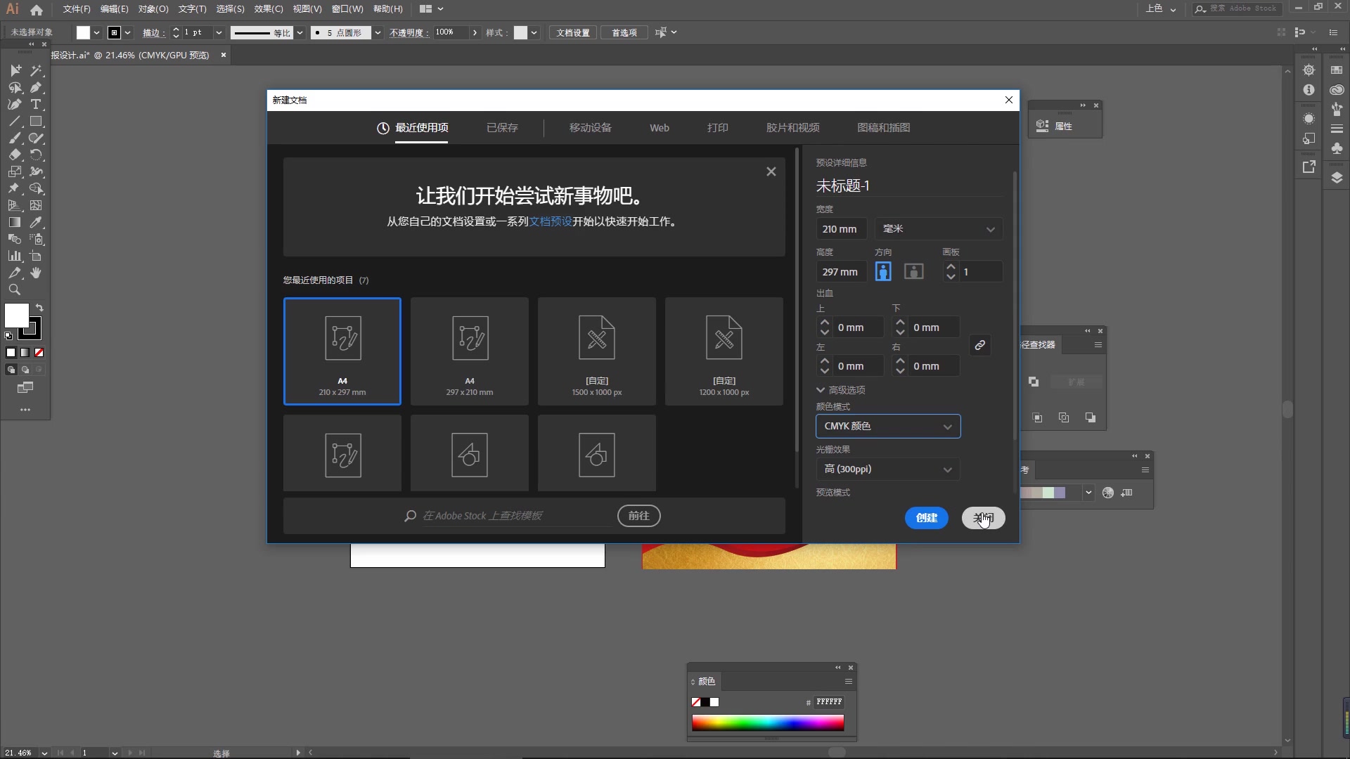Select the 图稿和插图 tab
1350x759 pixels.
point(882,127)
